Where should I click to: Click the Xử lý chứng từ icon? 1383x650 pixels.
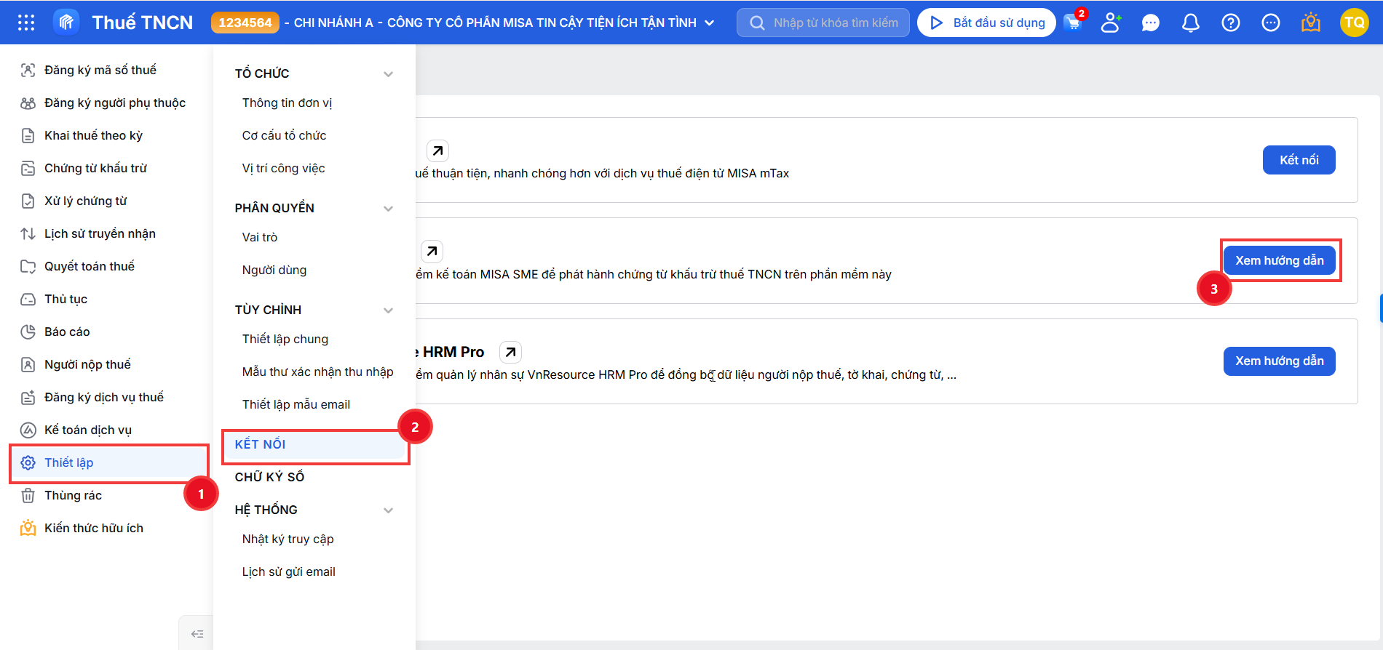coord(28,201)
